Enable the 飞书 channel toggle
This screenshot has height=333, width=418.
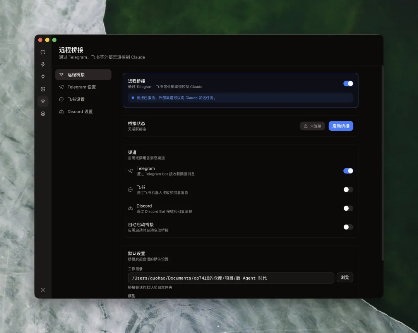tap(348, 190)
